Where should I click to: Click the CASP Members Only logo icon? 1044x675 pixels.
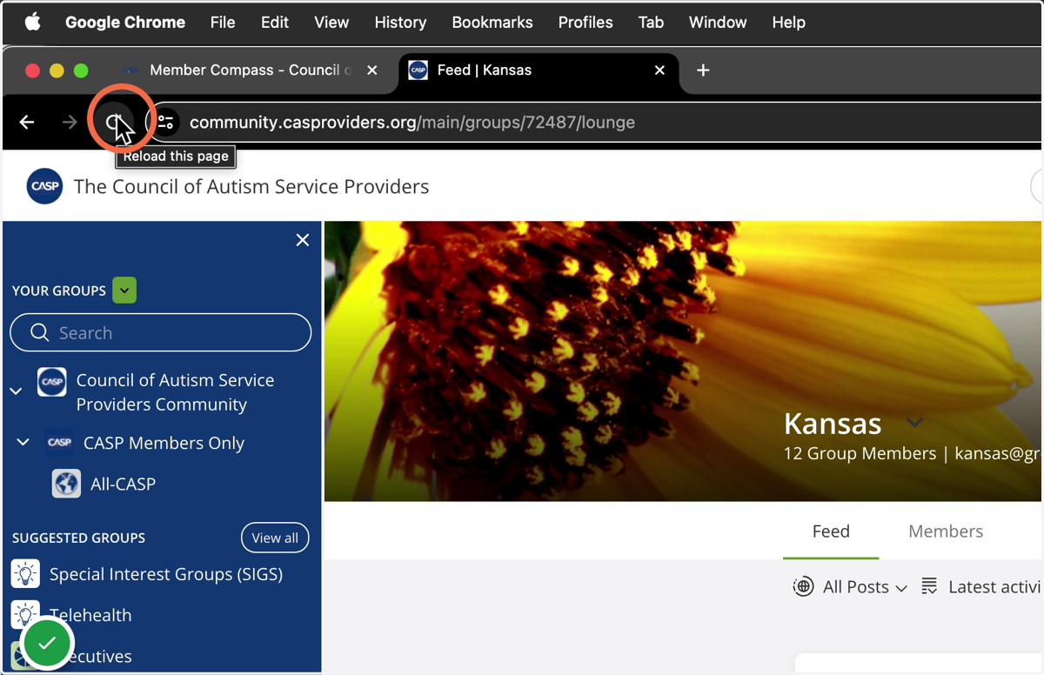tap(59, 442)
